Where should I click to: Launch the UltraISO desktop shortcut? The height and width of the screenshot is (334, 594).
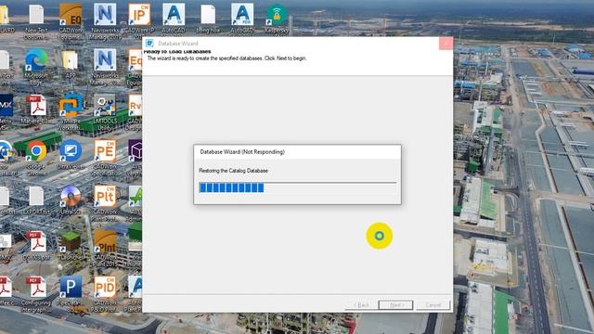point(71,197)
